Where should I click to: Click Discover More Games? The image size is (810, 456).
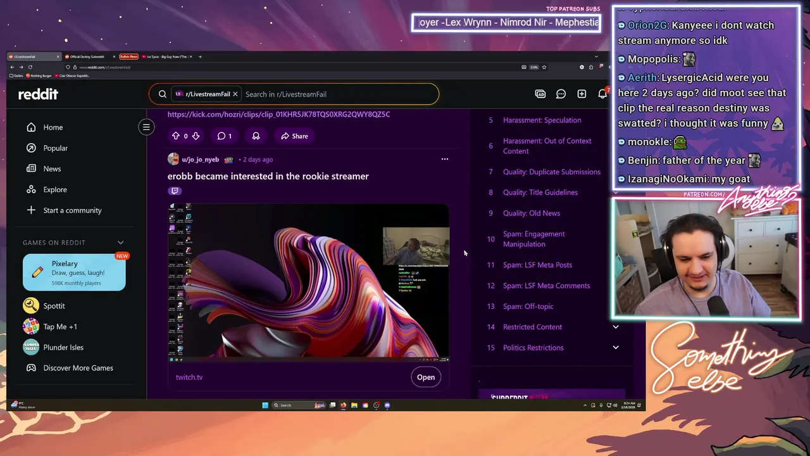[68, 368]
